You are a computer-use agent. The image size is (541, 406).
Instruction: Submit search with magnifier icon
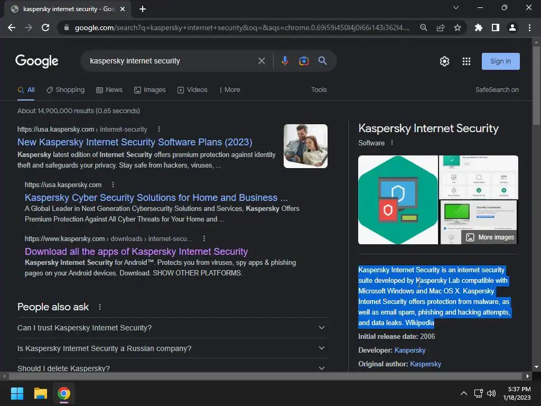pos(323,61)
